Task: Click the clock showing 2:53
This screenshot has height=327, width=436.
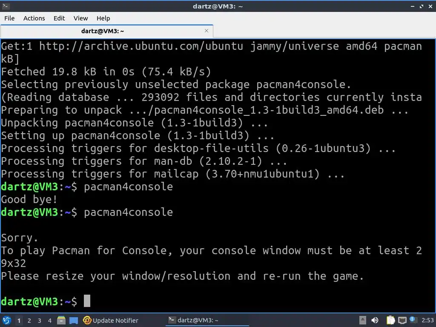Action: pyautogui.click(x=427, y=320)
